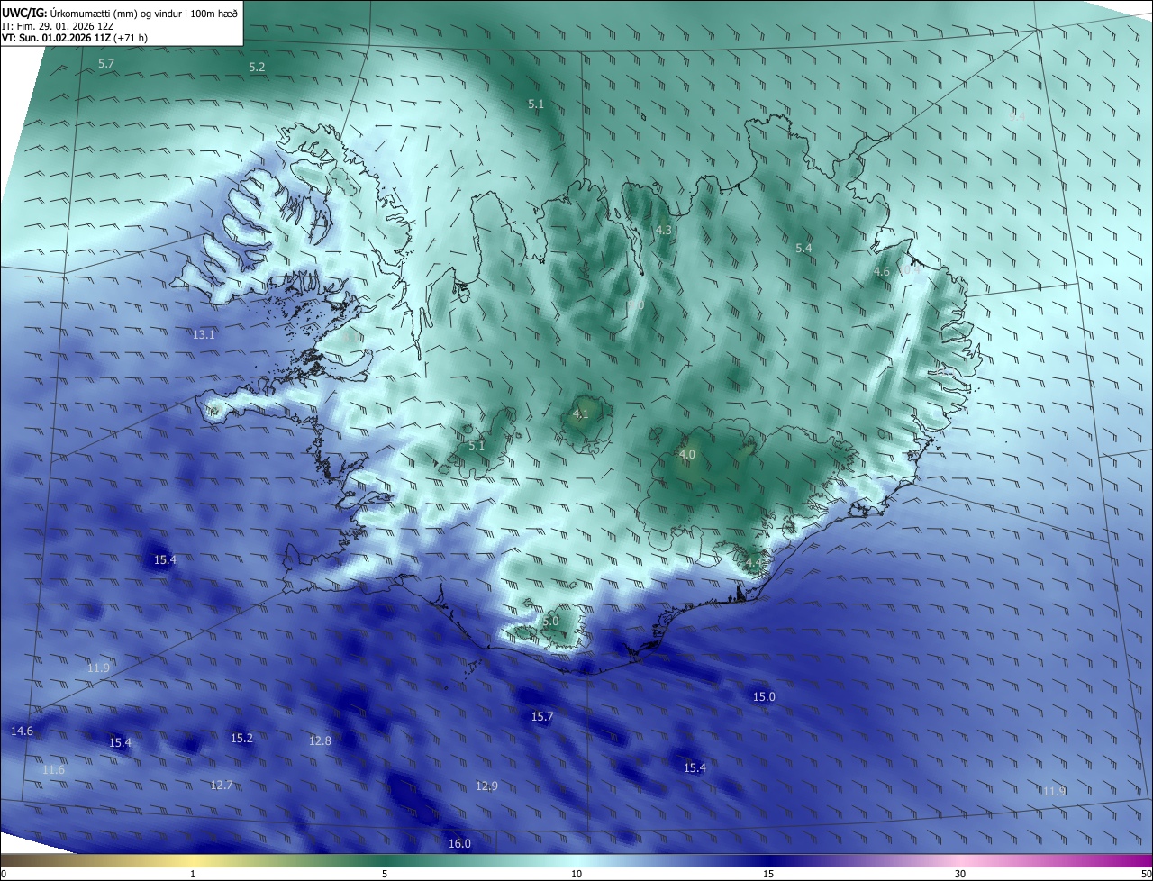Click the '10' tick on the colour scale
This screenshot has height=881, width=1153.
coord(576,874)
